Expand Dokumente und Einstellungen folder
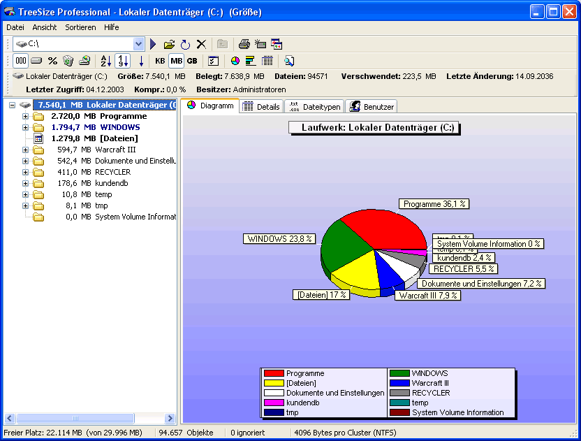The height and width of the screenshot is (441, 581). pyautogui.click(x=25, y=161)
